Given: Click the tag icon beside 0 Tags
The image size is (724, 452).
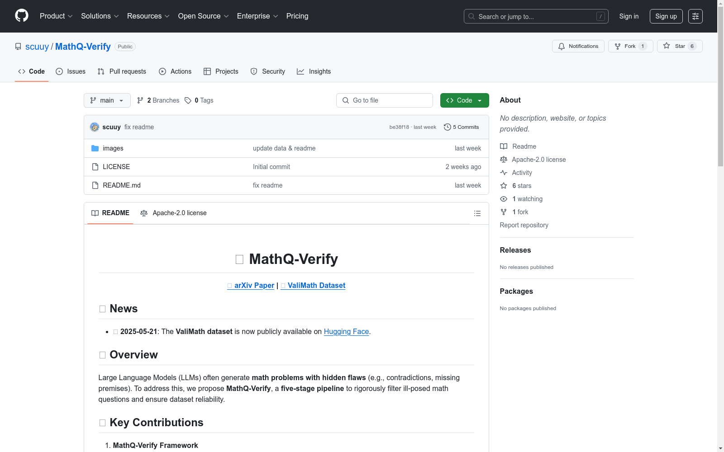Looking at the screenshot, I should (x=188, y=100).
